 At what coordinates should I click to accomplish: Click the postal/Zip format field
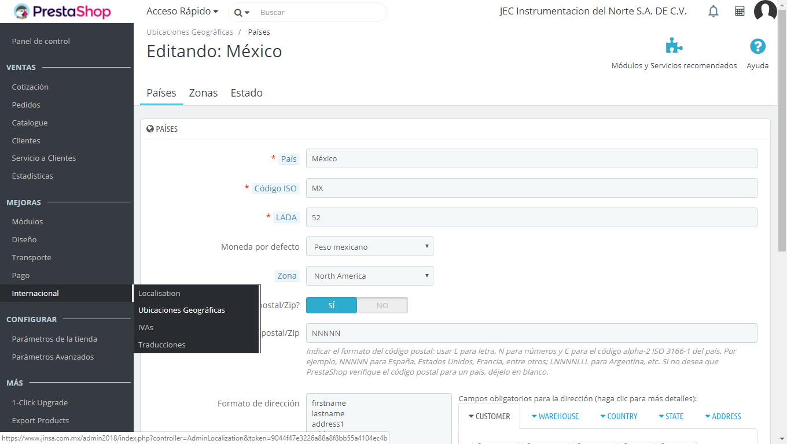pyautogui.click(x=531, y=333)
